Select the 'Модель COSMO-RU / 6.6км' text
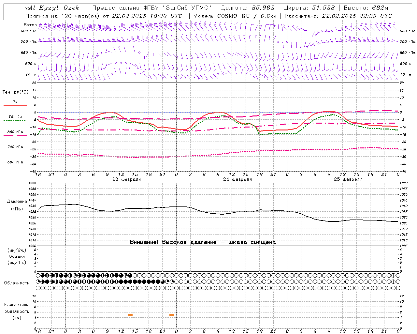Image resolution: width=417 pixels, height=334 pixels. click(x=235, y=16)
